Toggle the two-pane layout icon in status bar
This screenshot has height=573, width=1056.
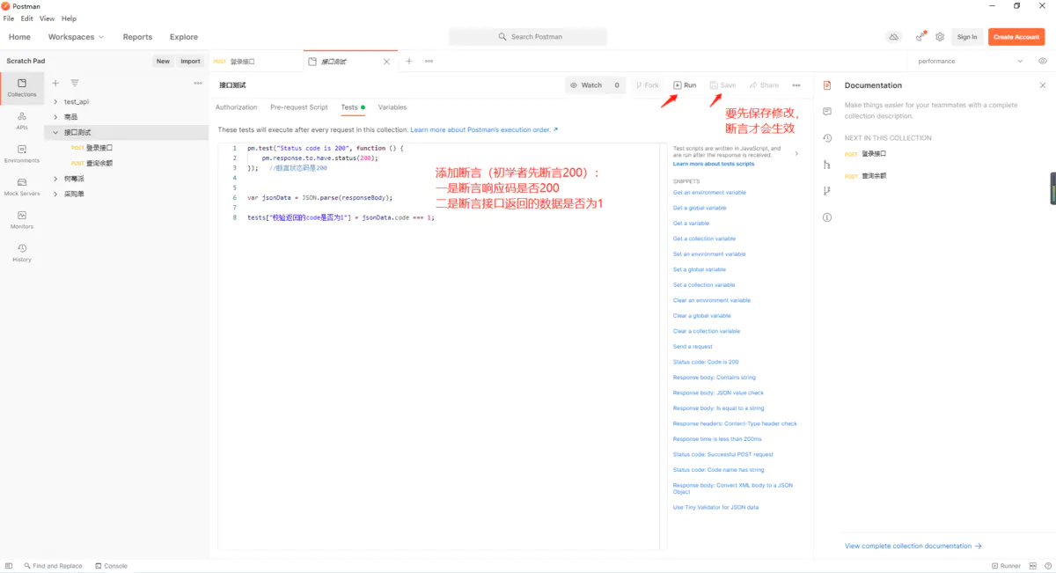click(1032, 566)
